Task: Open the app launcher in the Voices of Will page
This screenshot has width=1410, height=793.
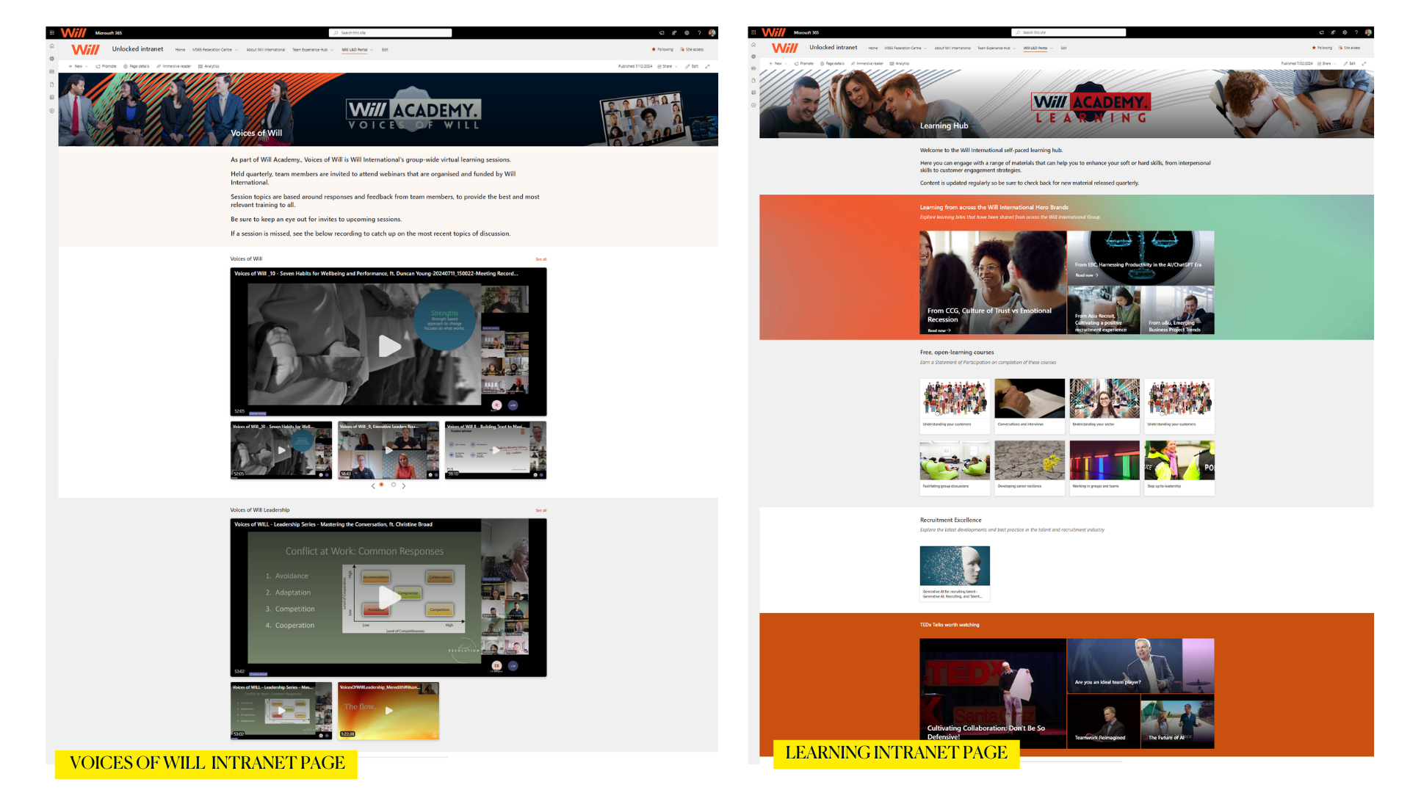Action: point(51,33)
